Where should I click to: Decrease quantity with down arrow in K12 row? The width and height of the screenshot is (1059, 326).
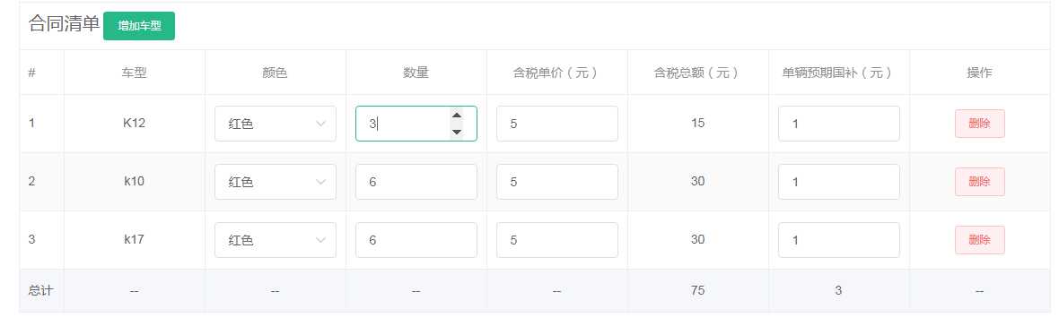point(457,132)
